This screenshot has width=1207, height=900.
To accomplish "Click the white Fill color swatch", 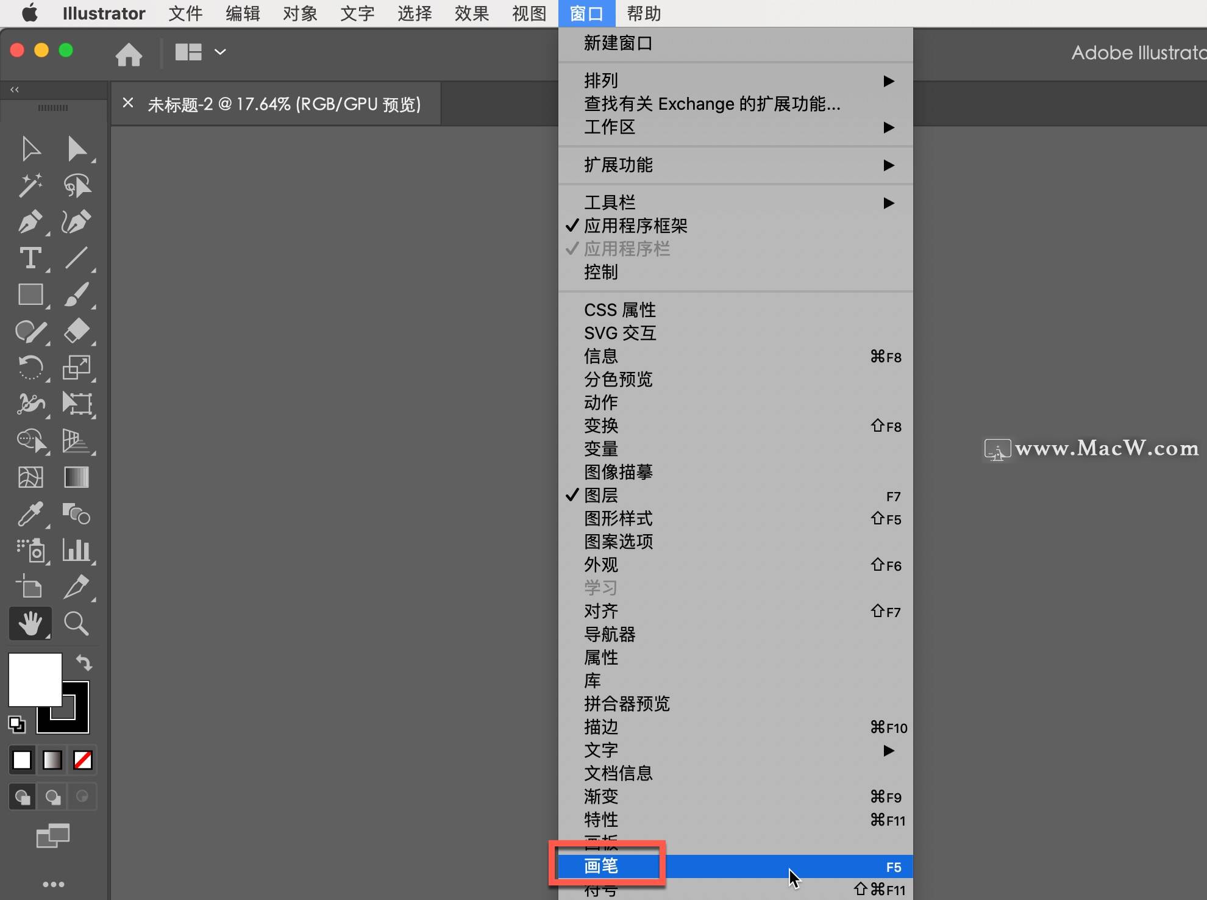I will point(35,679).
